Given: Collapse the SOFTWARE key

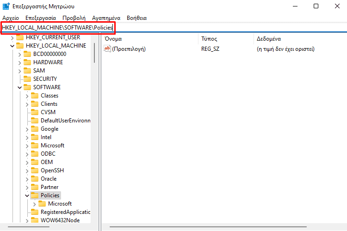Looking at the screenshot, I should (20, 87).
